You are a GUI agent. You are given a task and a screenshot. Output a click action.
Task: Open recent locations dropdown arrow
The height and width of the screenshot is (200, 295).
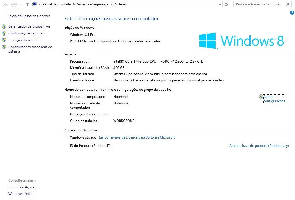21,4
